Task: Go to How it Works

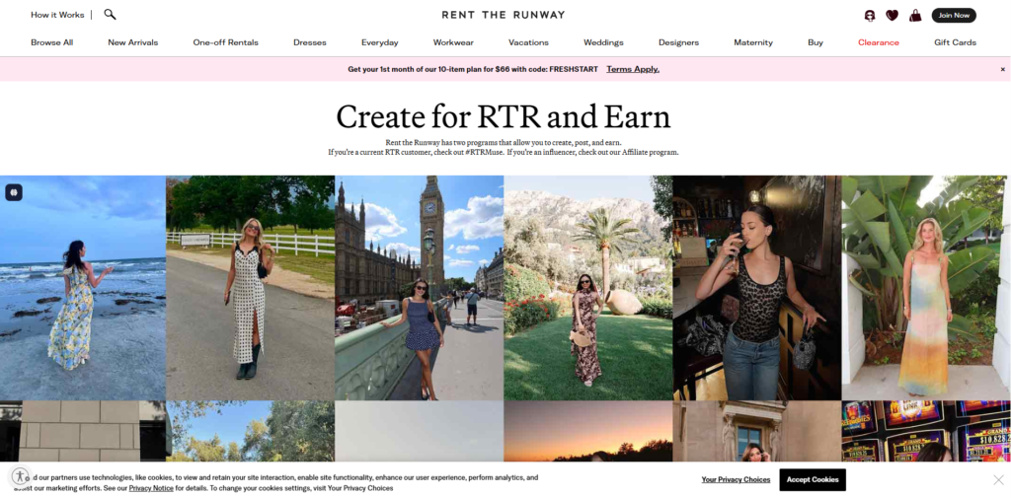Action: [57, 15]
